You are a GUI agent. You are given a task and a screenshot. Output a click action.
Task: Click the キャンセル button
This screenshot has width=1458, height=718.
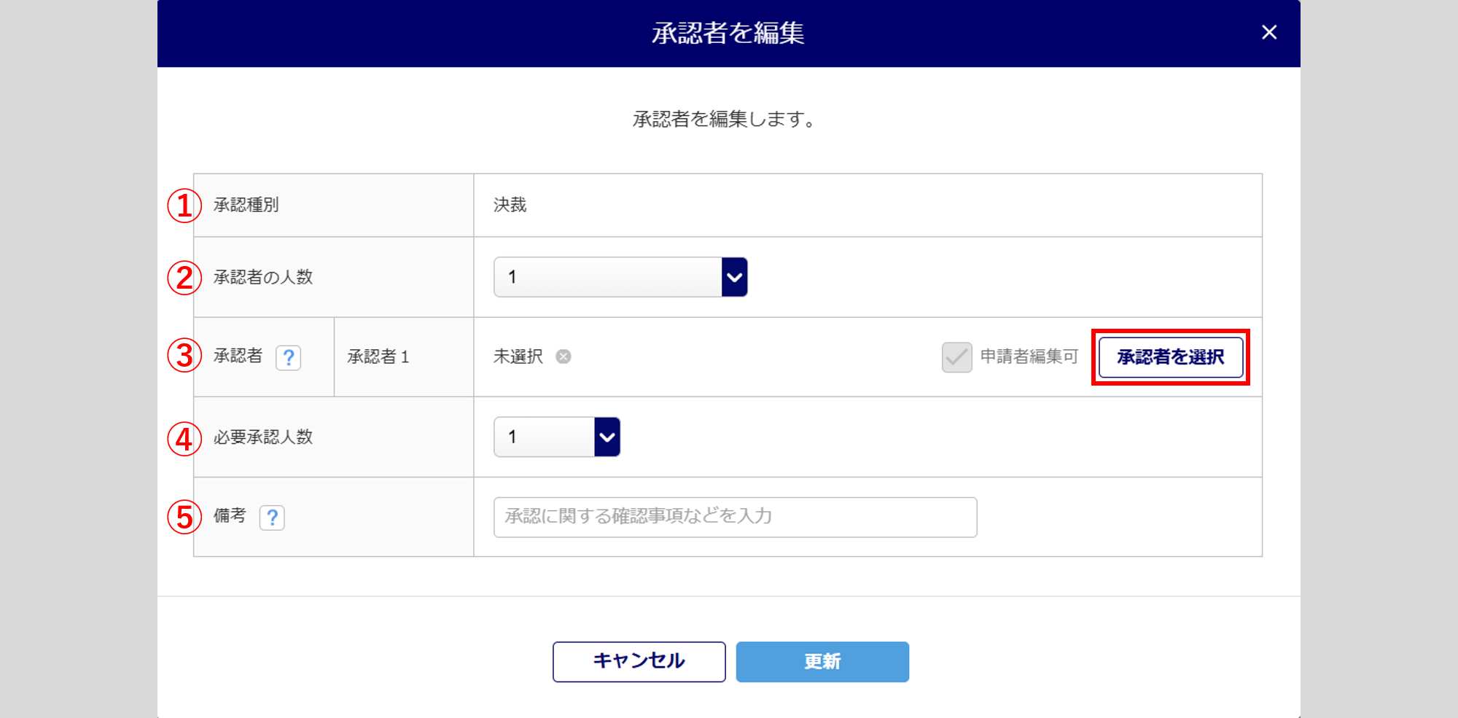click(639, 661)
